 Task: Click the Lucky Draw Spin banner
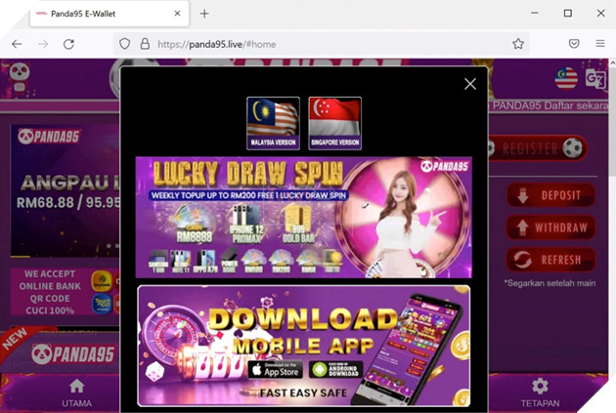303,217
